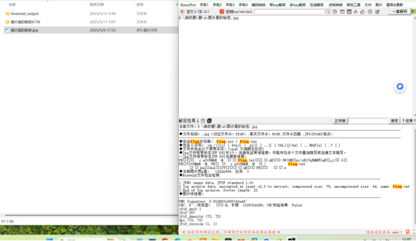Click the 搜索 button
Viewport: 416px width, 241px height.
point(394,120)
